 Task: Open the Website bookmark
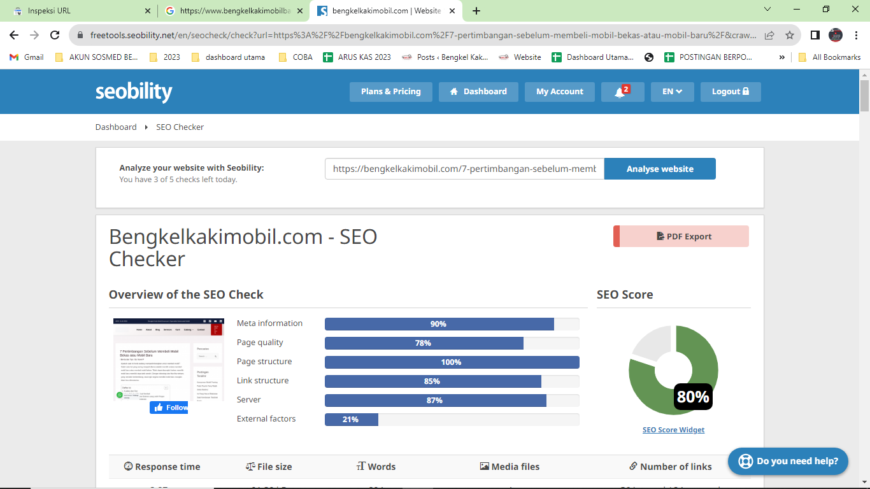520,57
